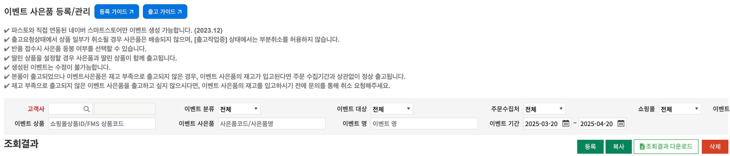Screen dimensions: 730x156
Task: Open the 출고 가이드 link button
Action: (x=165, y=12)
